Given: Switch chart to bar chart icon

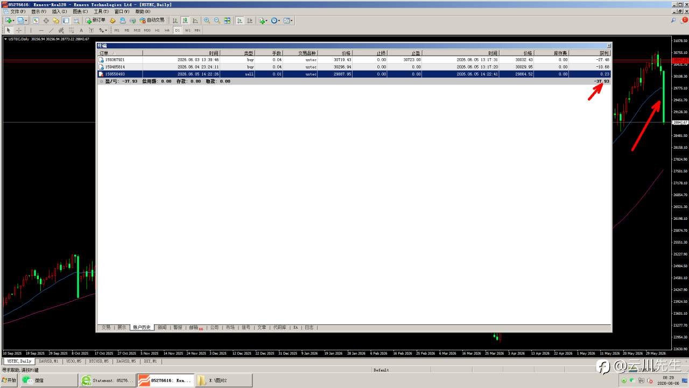Looking at the screenshot, I should coord(175,20).
